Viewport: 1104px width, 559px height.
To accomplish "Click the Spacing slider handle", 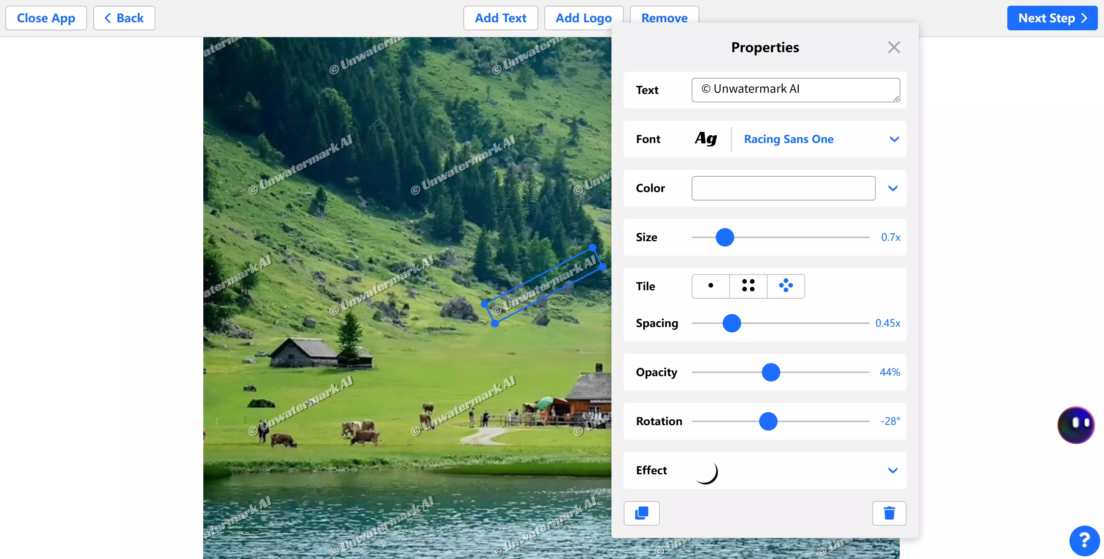I will (732, 323).
